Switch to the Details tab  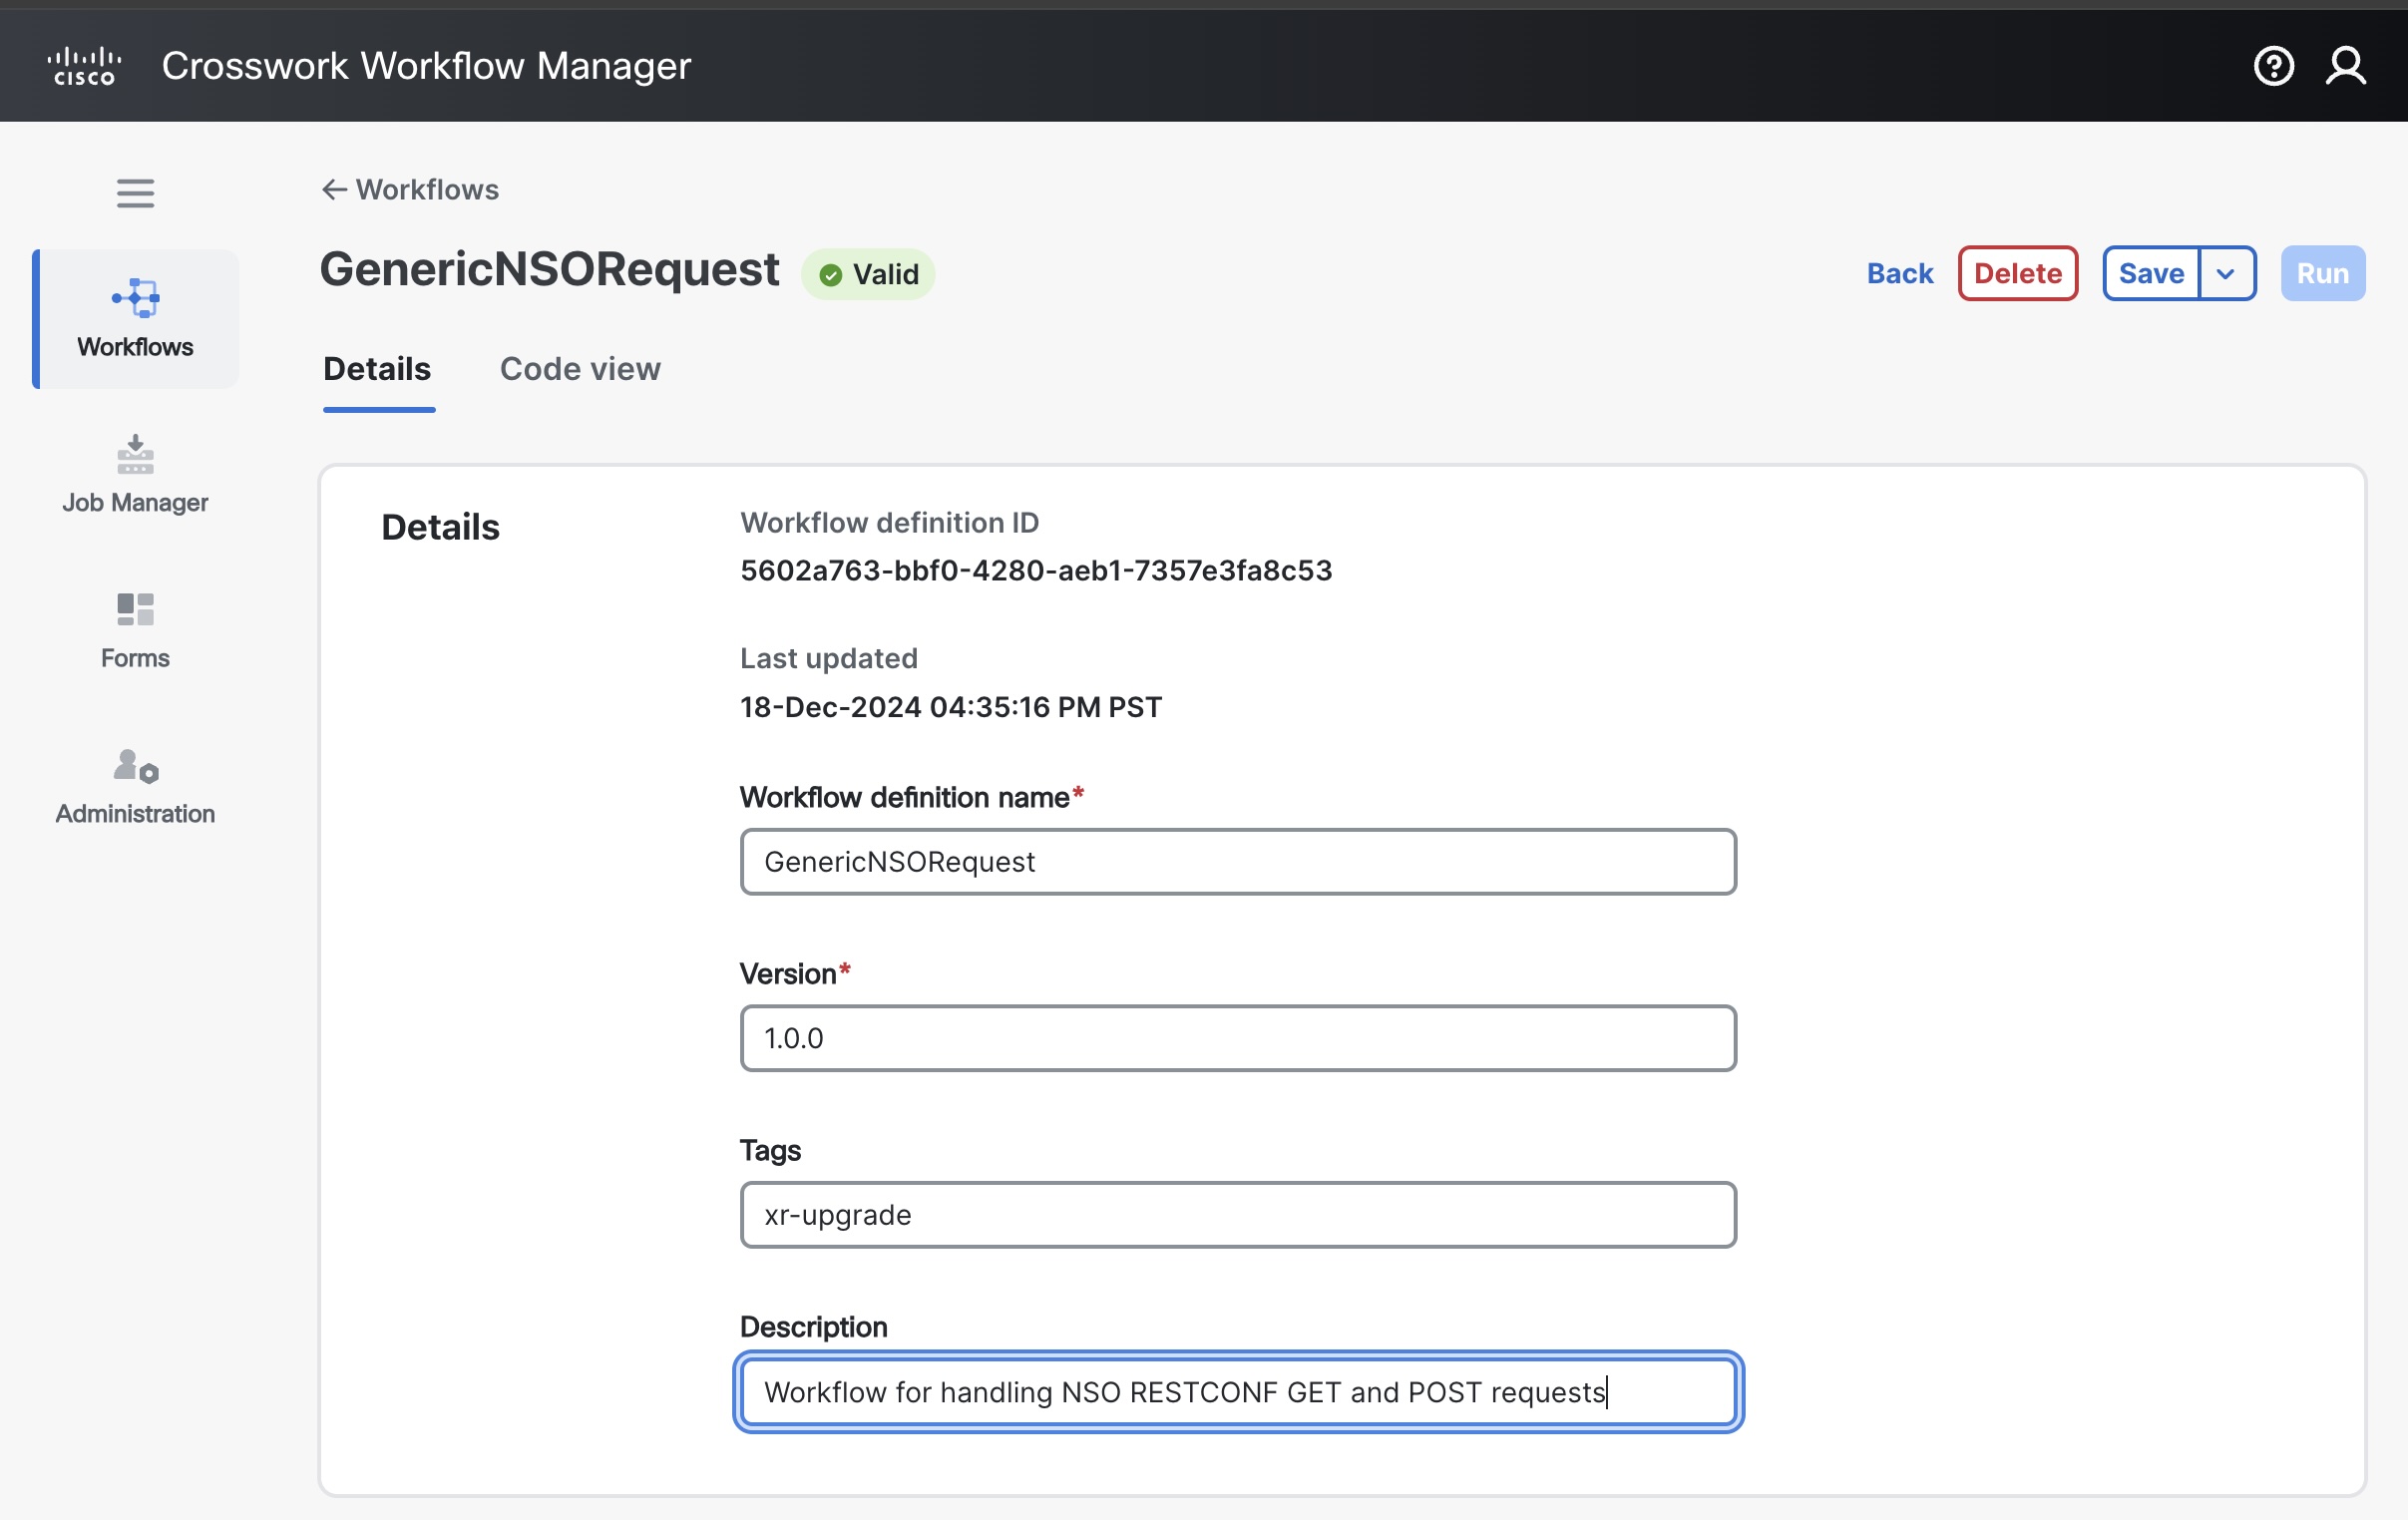[x=377, y=369]
